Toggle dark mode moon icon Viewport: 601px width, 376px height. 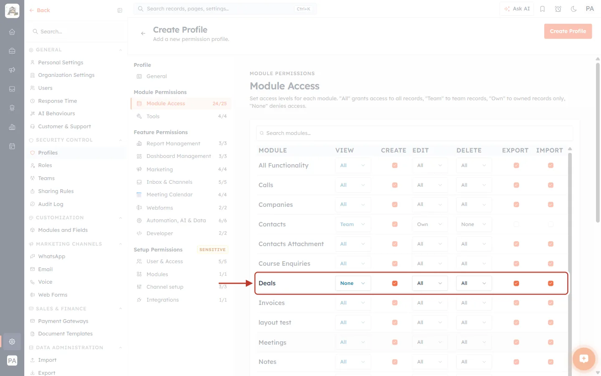(574, 9)
